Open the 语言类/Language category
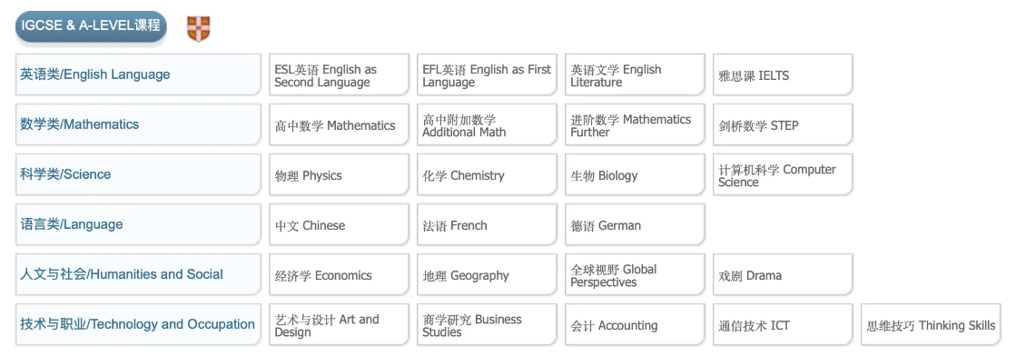Image resolution: width=1016 pixels, height=356 pixels. (x=138, y=224)
